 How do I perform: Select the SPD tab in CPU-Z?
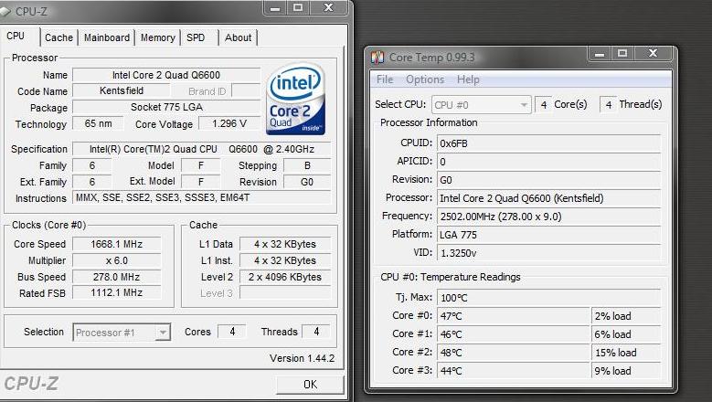196,37
